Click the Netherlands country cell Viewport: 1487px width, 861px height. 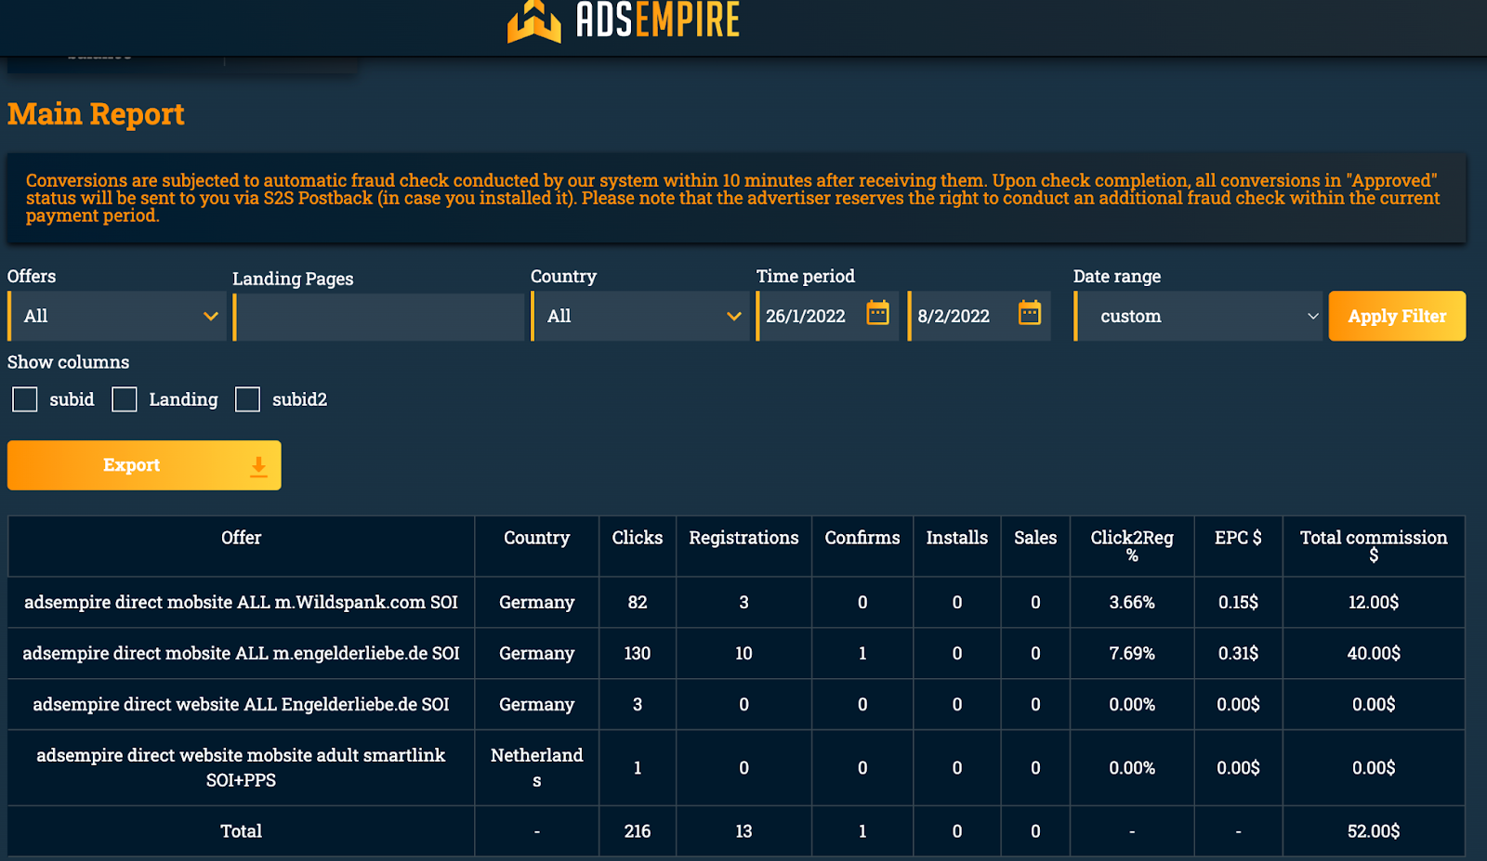click(x=537, y=767)
